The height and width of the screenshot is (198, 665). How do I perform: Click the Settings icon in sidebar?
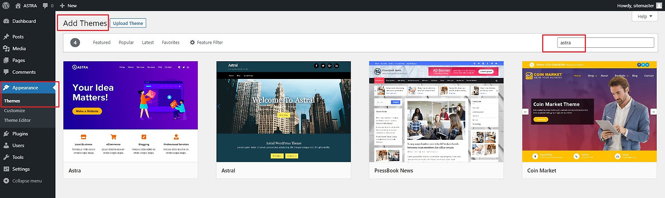coord(6,169)
